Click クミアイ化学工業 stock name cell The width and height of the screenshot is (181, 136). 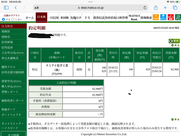57,69
